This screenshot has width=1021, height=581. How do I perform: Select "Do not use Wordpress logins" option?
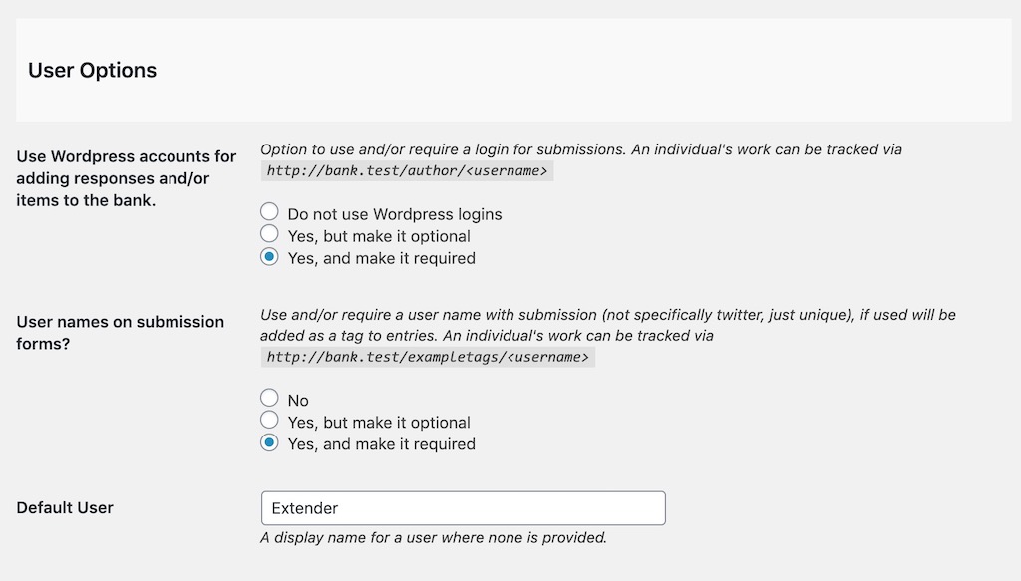pyautogui.click(x=269, y=212)
